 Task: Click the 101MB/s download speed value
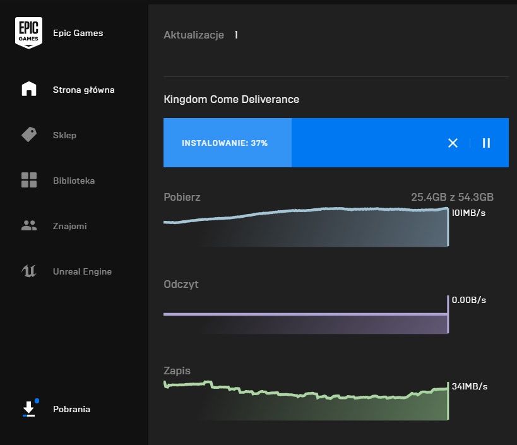[x=468, y=213]
